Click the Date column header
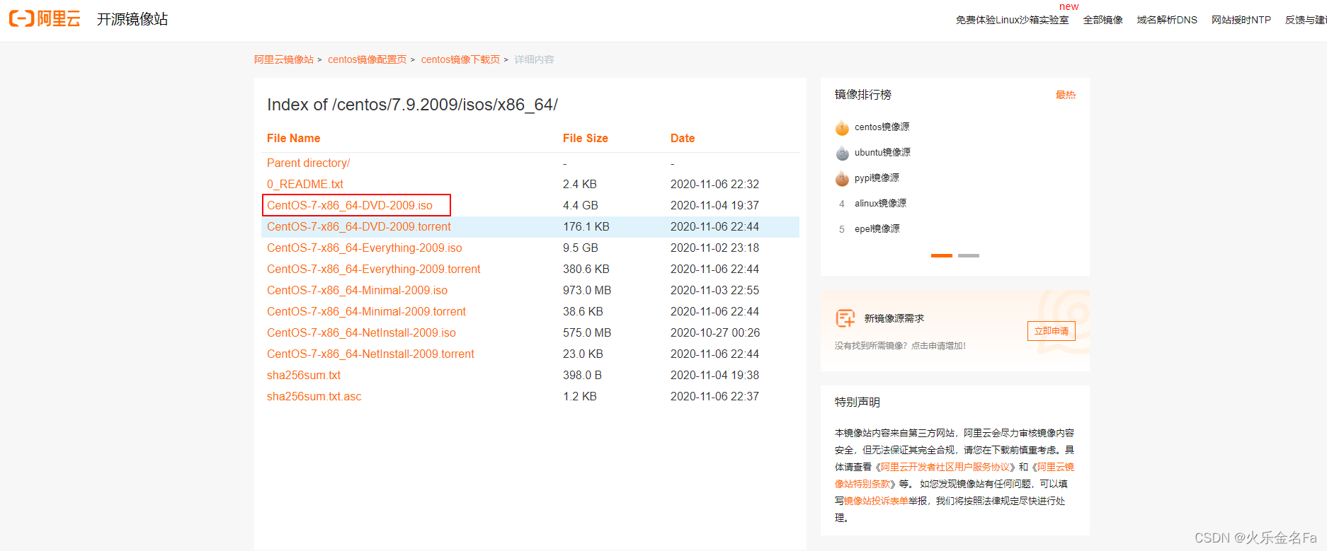The image size is (1327, 551). [x=683, y=138]
